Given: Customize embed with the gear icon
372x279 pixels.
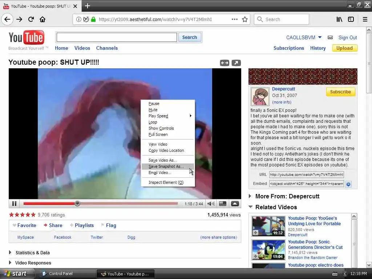Looking at the screenshot, I should tap(348, 184).
